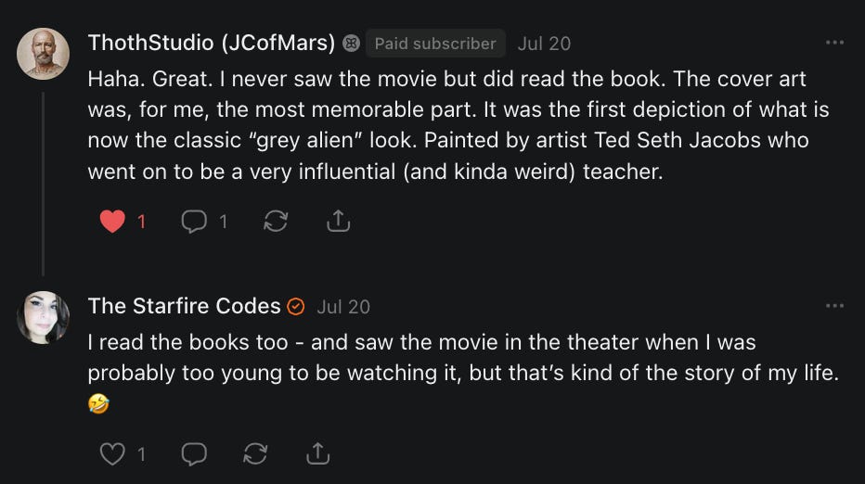Open the Jul 20 timestamp on Starfire's reply
The width and height of the screenshot is (865, 484).
pos(343,307)
